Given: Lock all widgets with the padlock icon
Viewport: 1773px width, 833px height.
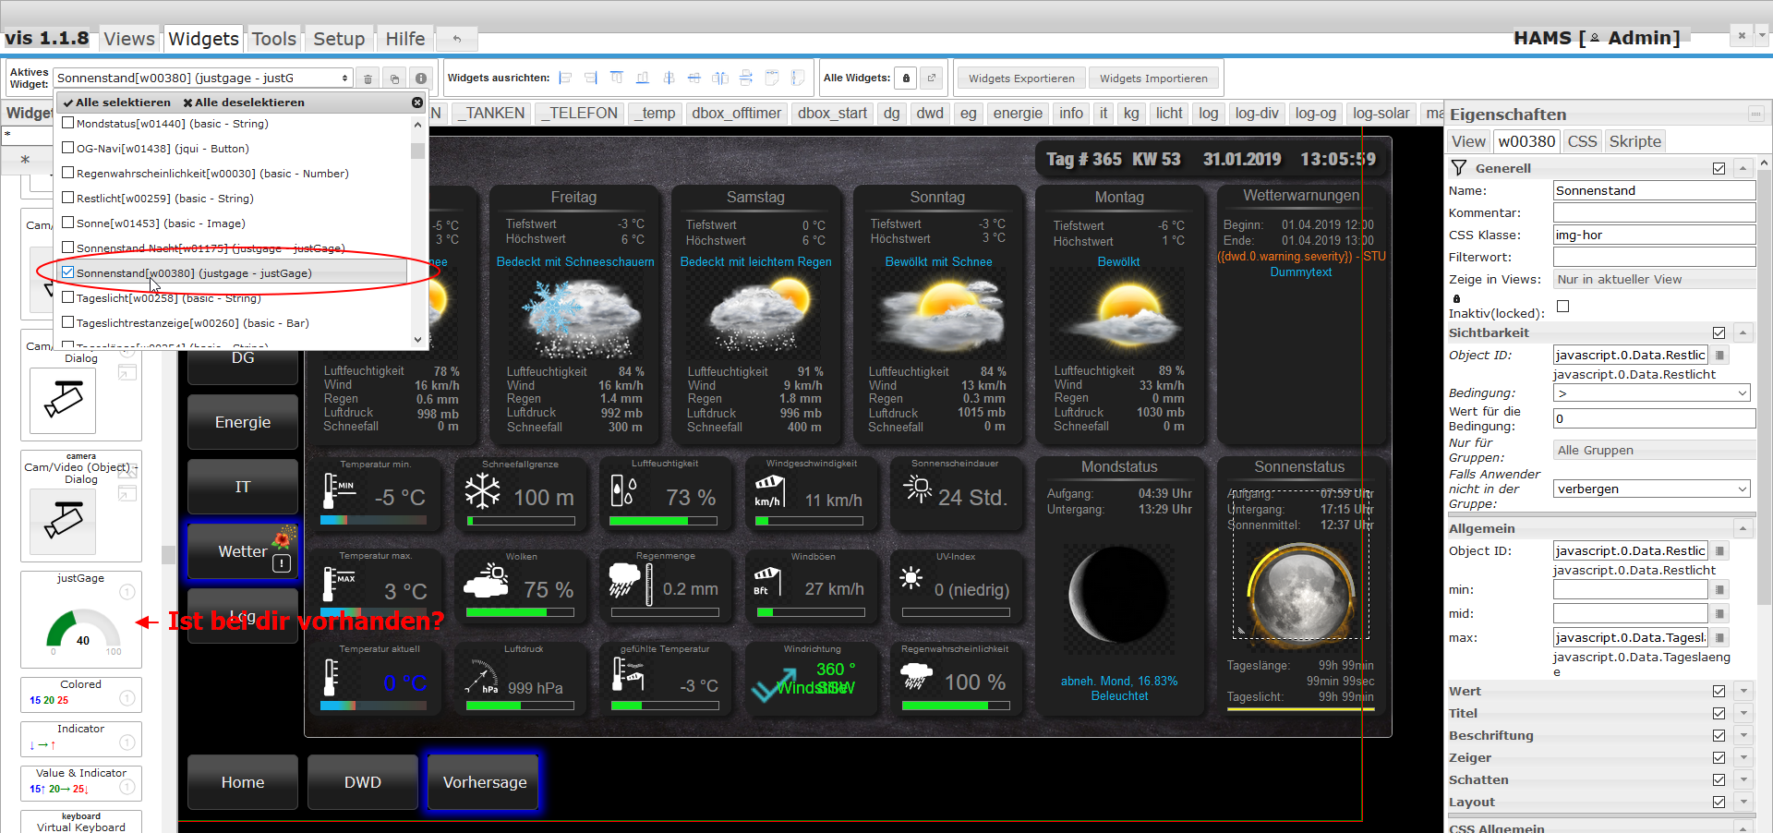Looking at the screenshot, I should (x=907, y=78).
